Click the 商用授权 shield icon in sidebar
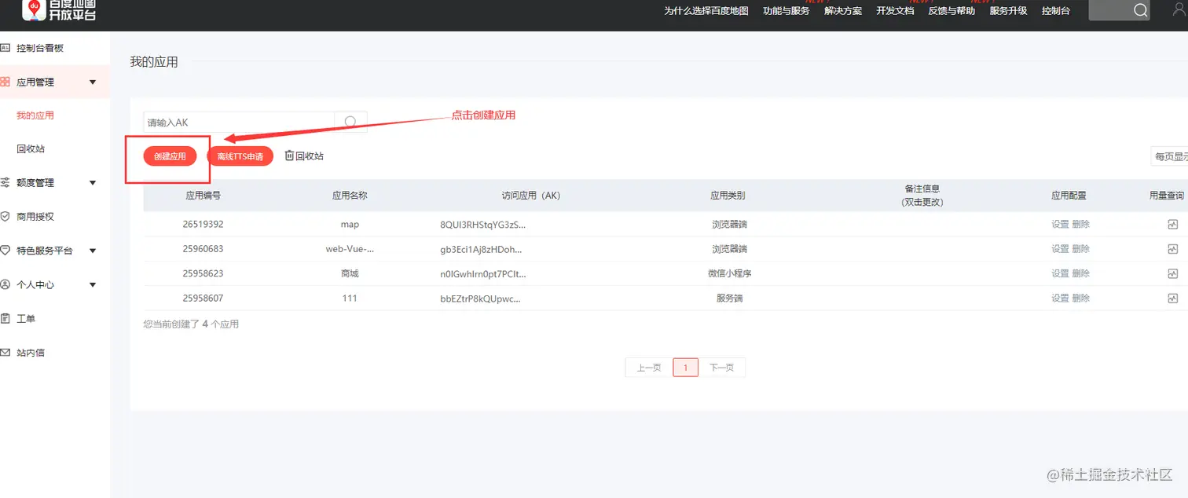This screenshot has width=1188, height=498. coord(5,216)
